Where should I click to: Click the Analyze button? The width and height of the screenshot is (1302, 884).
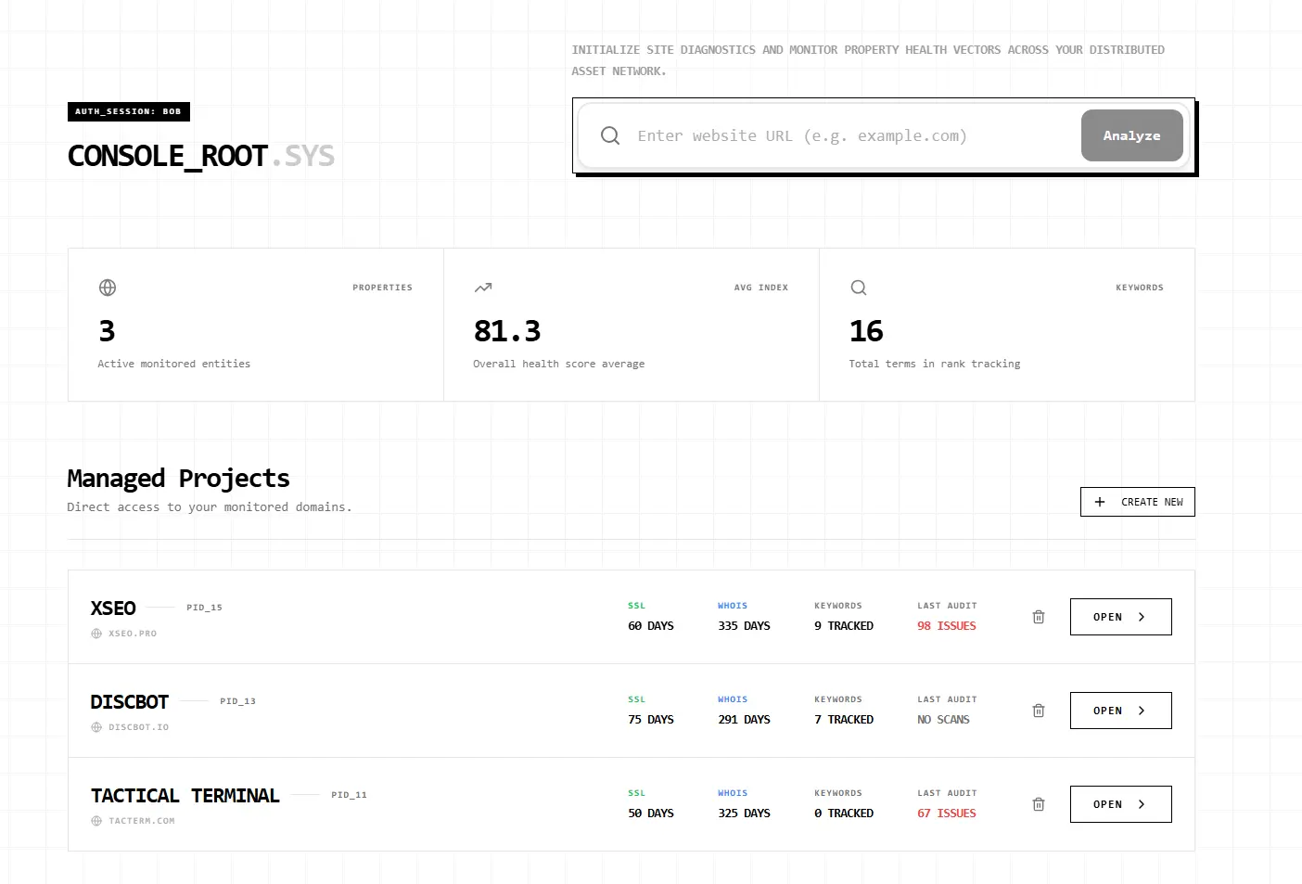(x=1132, y=135)
